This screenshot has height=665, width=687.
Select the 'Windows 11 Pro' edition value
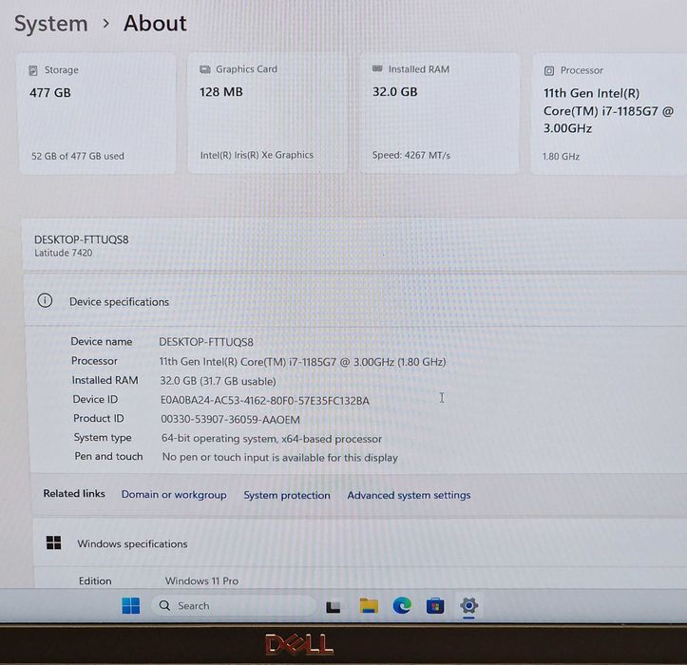[x=201, y=580]
